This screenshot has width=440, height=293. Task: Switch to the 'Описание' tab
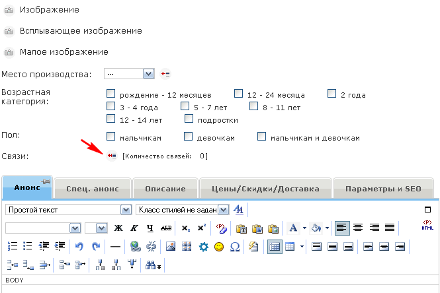point(162,189)
